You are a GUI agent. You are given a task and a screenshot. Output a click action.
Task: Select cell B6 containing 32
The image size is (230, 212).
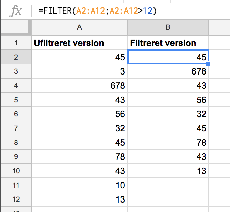pos(168,114)
